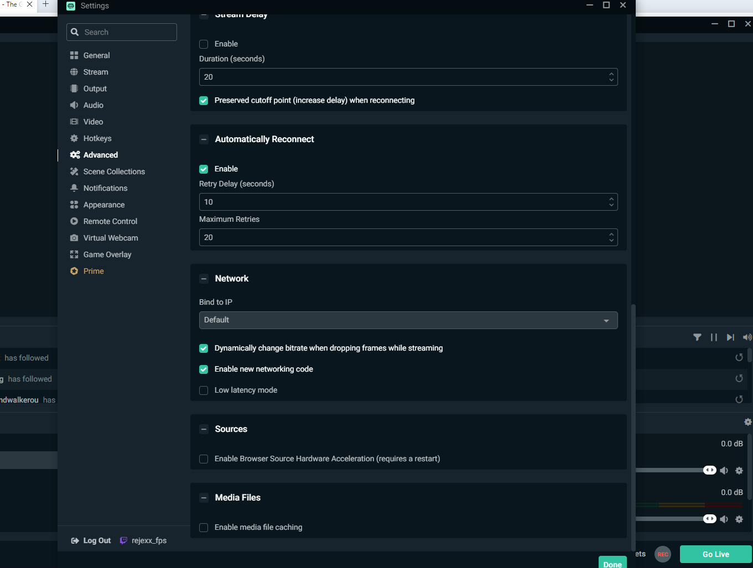Switch to the Scene Collections settings
This screenshot has height=568, width=753.
coord(114,171)
